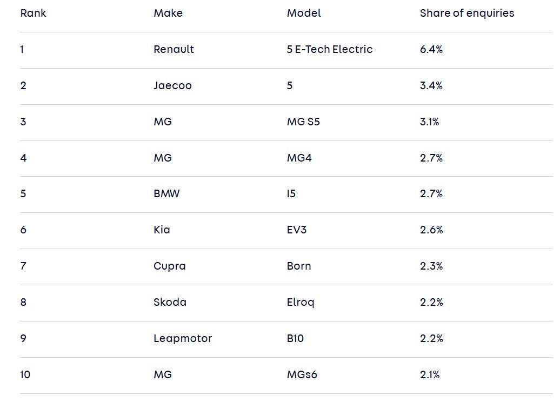
Task: Select the EV3 model cell
Action: pos(297,230)
